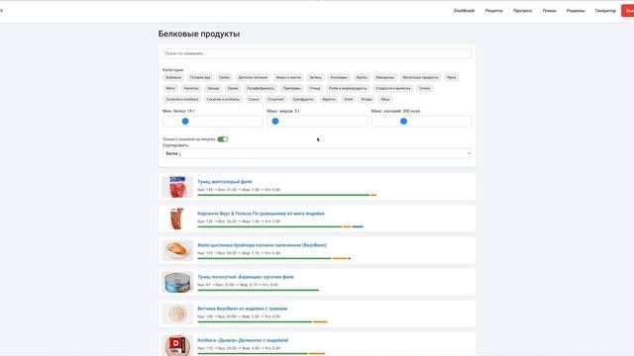Select Сладости и выпечка category chip
The image size is (634, 356).
[393, 88]
